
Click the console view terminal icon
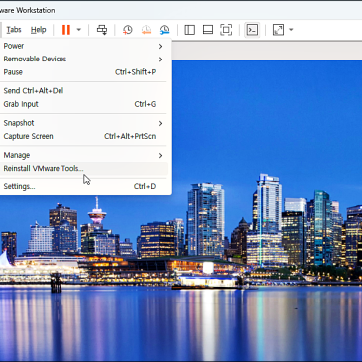click(252, 30)
